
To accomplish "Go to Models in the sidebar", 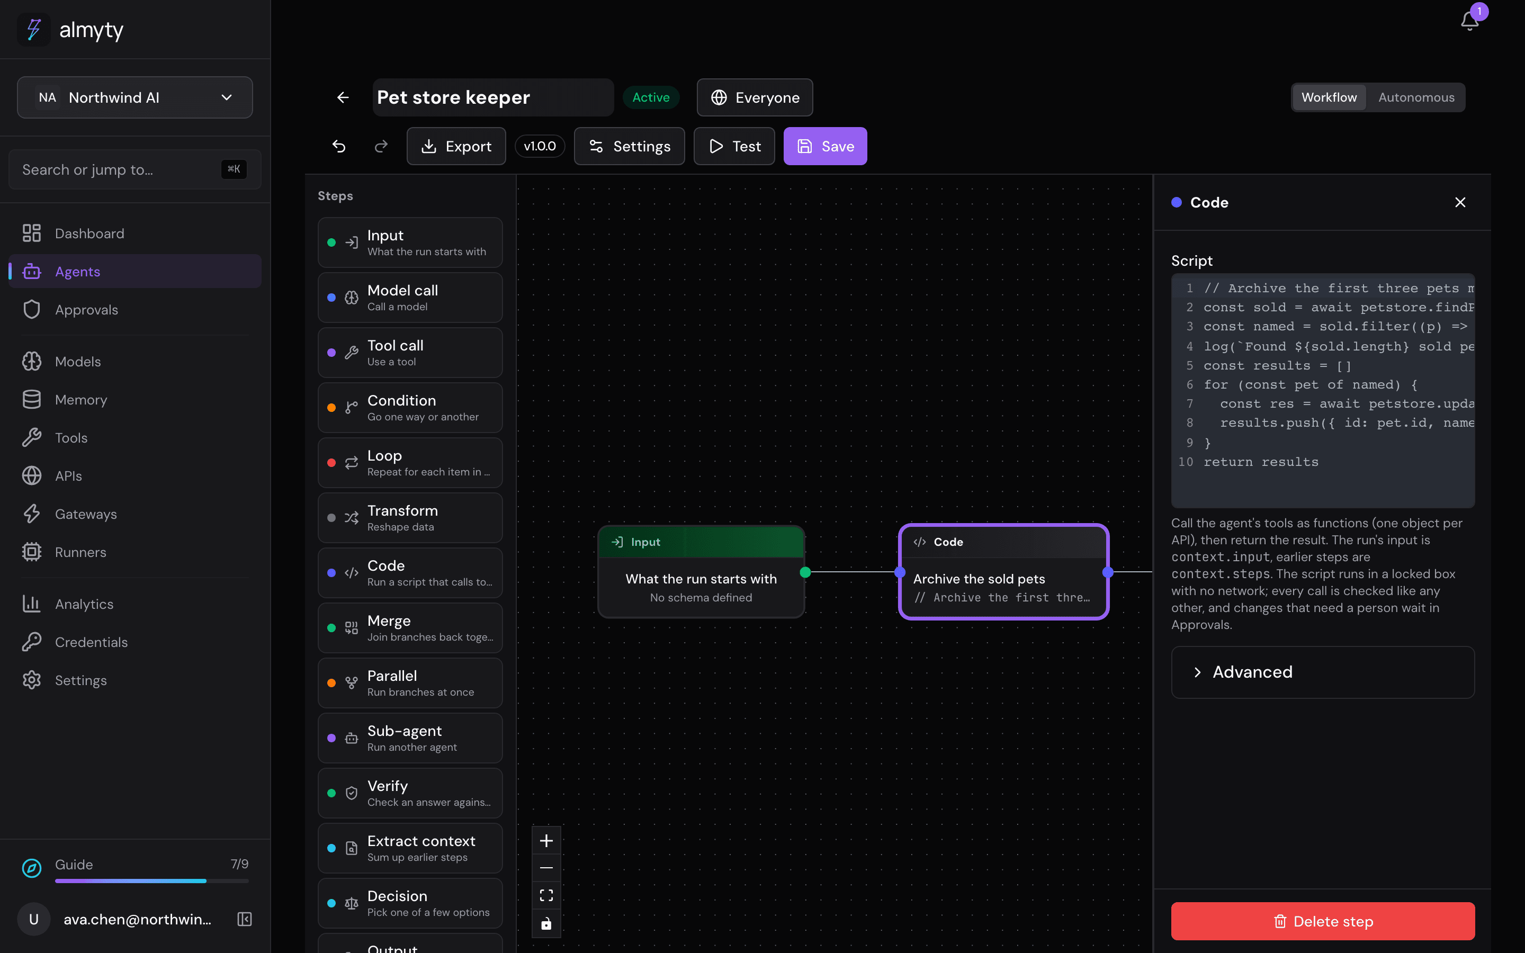I will coord(135,361).
